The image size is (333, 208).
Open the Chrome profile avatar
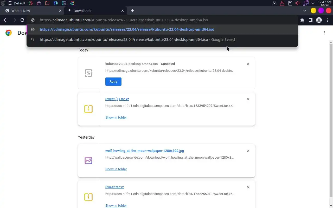coord(319,20)
